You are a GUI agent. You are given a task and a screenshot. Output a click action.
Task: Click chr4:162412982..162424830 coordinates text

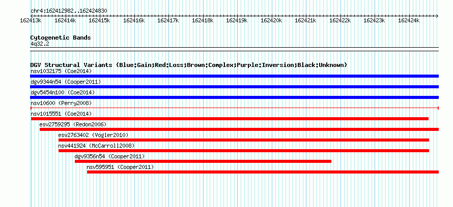[69, 11]
